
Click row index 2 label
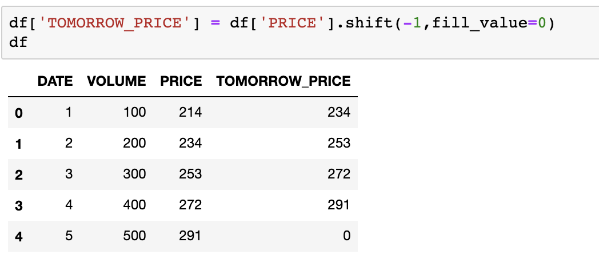pos(19,175)
